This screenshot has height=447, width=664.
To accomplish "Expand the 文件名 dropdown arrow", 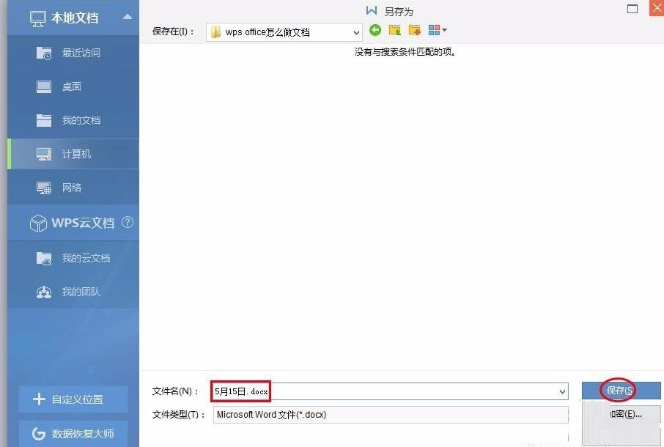I will point(562,392).
